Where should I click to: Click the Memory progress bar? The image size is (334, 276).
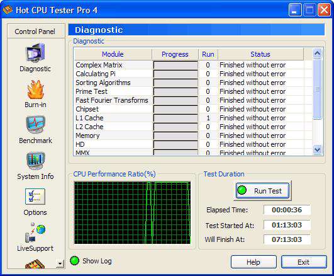click(175, 135)
